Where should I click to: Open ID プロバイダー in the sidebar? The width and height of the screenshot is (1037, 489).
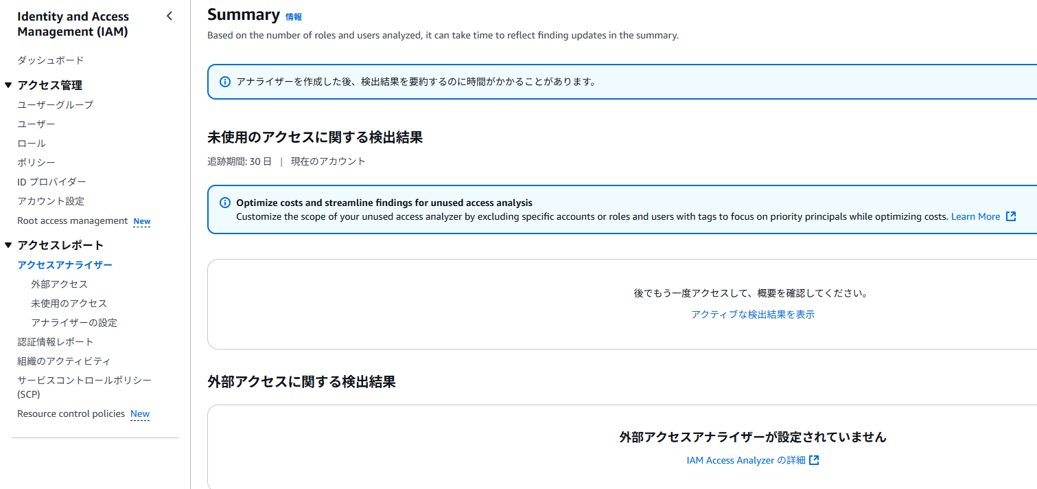[x=52, y=181]
